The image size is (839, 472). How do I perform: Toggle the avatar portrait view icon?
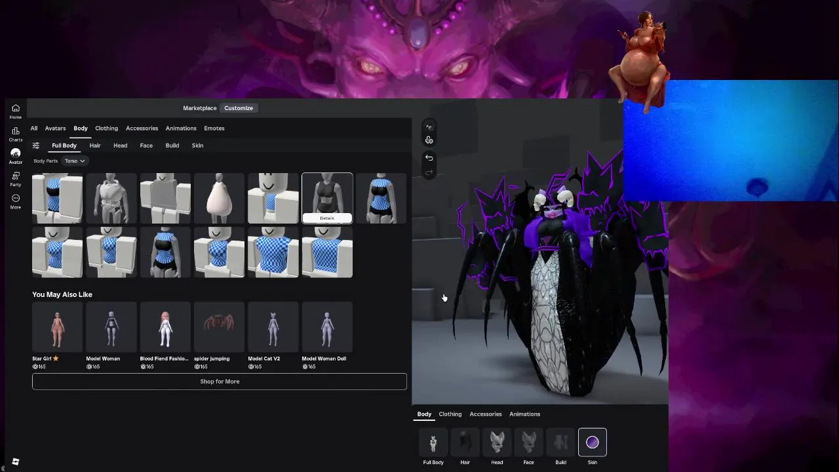[x=429, y=127]
